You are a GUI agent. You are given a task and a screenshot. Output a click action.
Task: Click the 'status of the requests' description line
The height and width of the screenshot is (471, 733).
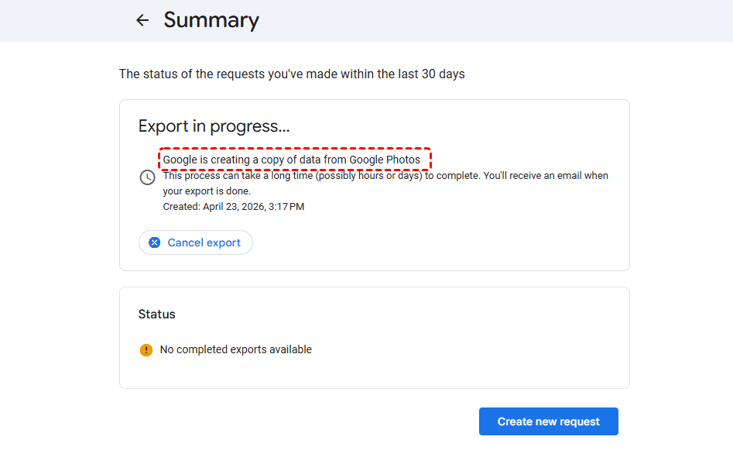pos(291,74)
